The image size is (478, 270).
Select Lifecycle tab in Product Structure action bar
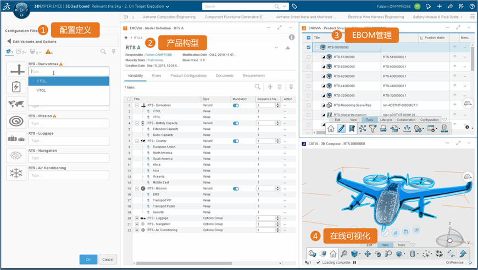386,119
